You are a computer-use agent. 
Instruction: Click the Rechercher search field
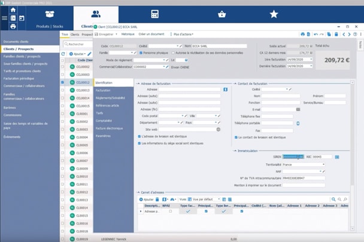pyautogui.click(x=76, y=44)
